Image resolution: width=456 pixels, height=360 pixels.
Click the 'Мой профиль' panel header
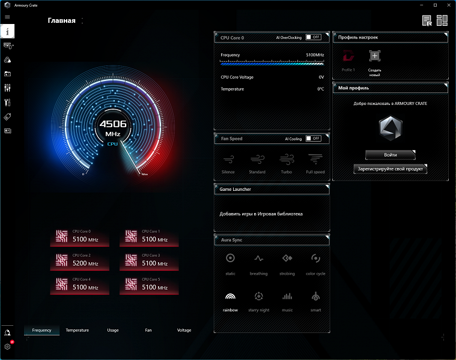(x=391, y=88)
